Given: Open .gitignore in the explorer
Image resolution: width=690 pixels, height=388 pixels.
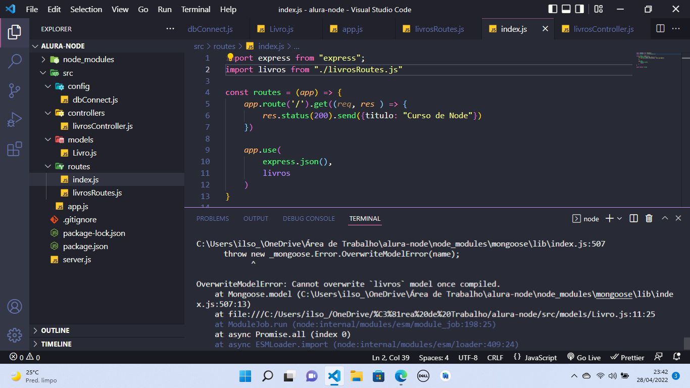Looking at the screenshot, I should pos(79,220).
